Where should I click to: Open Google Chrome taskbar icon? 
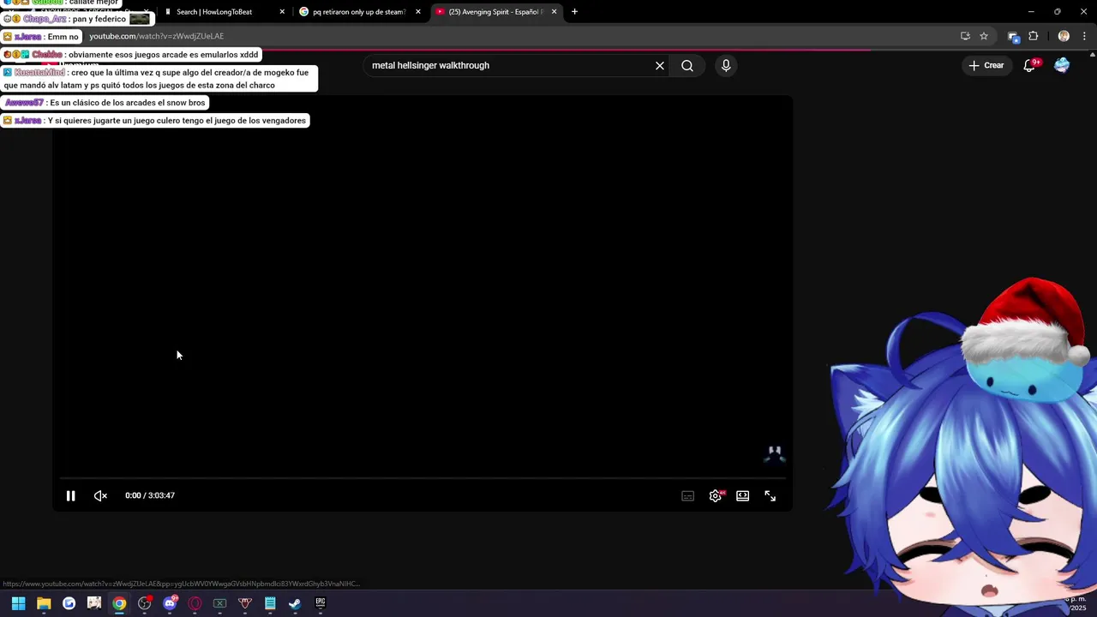click(x=119, y=603)
